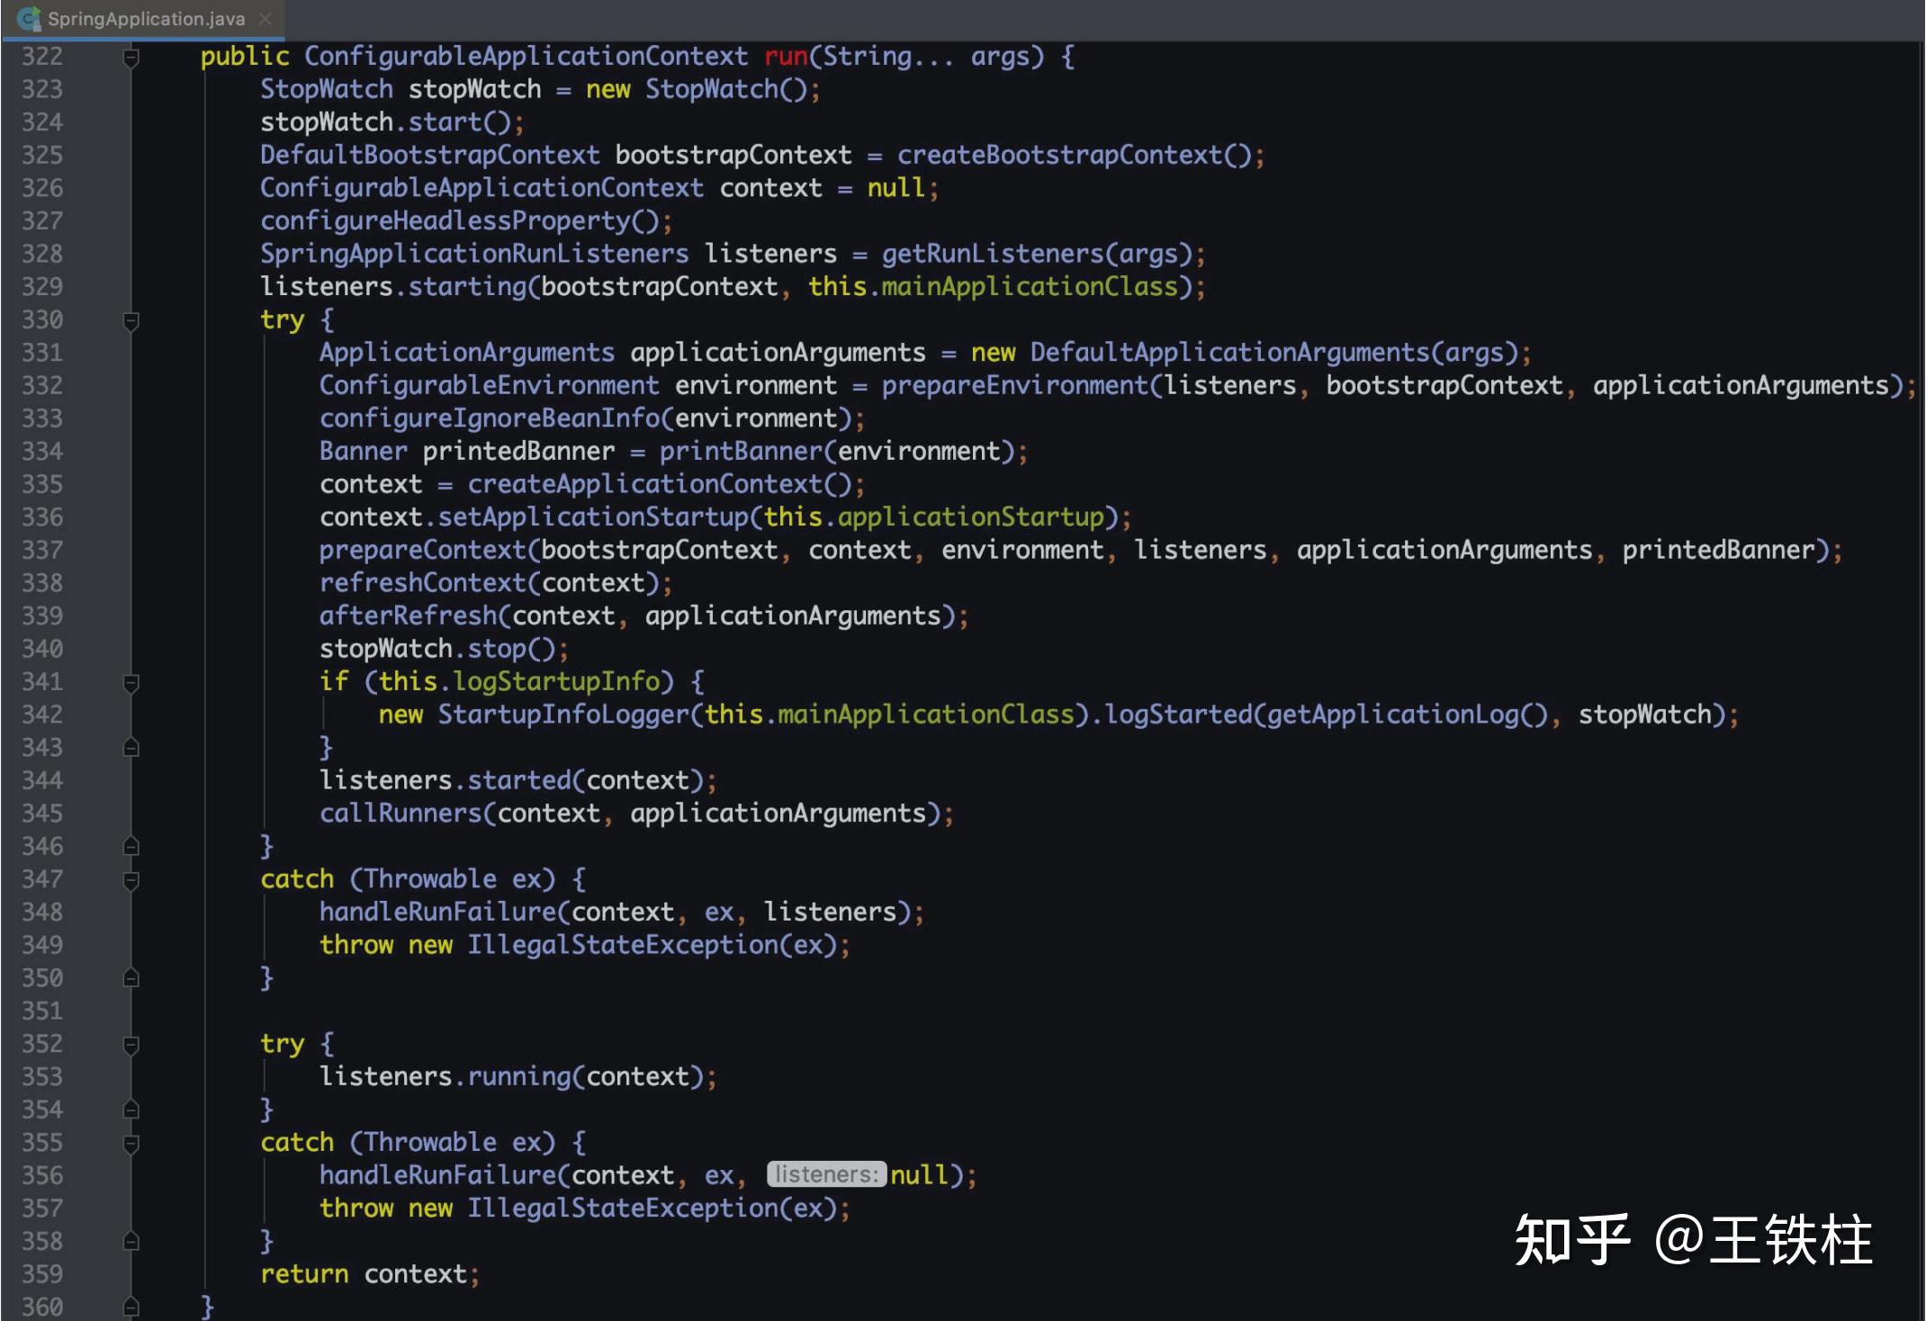The height and width of the screenshot is (1321, 1926).
Task: Collapse the final catch block at line 355
Action: click(131, 1143)
